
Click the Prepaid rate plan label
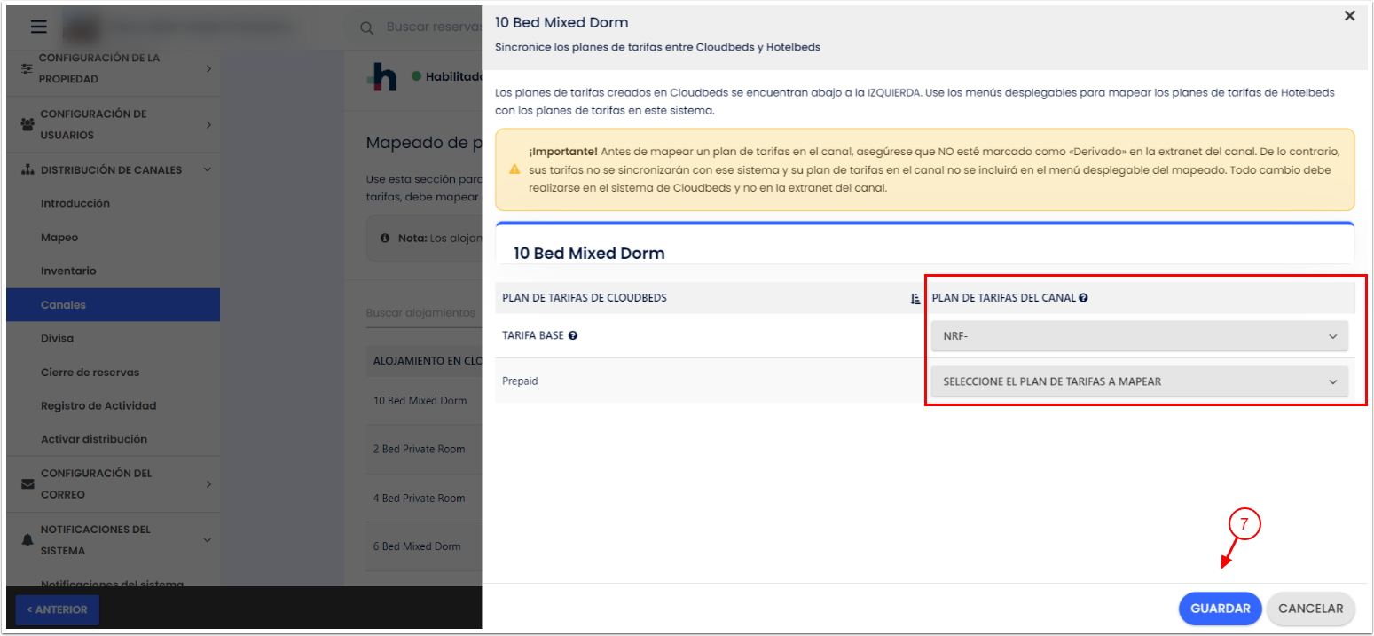[x=520, y=381]
